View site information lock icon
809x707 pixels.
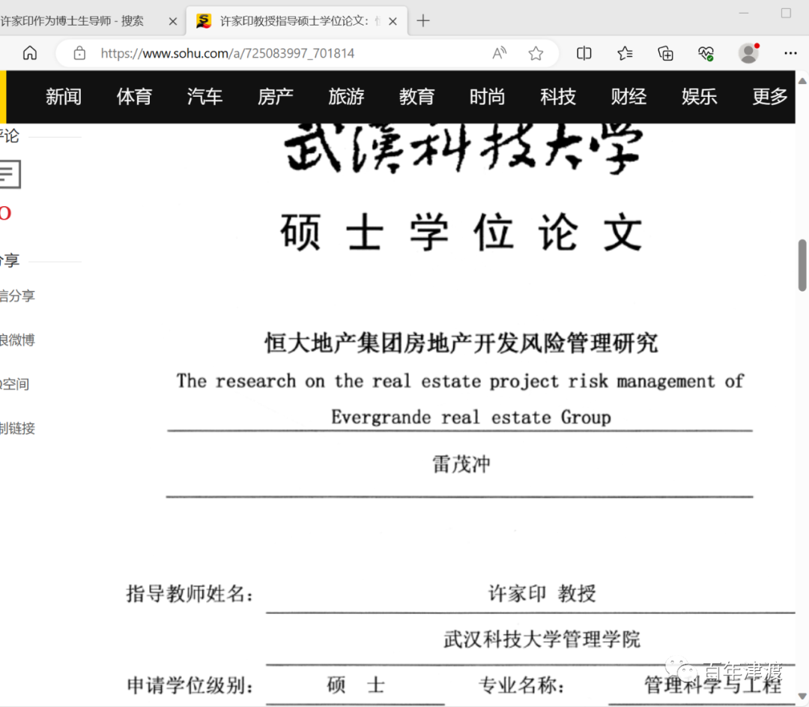click(79, 53)
